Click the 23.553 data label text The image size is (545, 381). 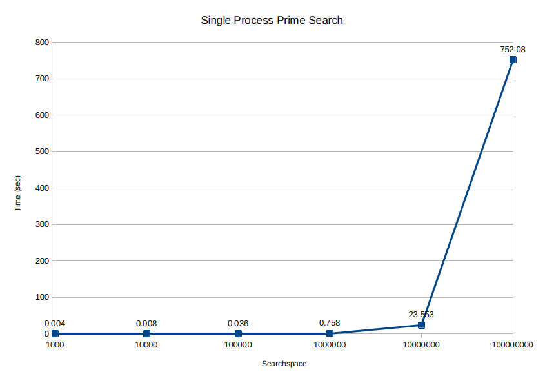[x=421, y=315]
